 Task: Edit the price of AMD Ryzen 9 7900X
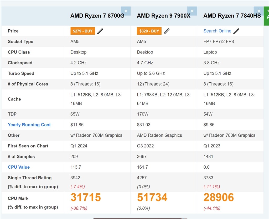pos(167,31)
